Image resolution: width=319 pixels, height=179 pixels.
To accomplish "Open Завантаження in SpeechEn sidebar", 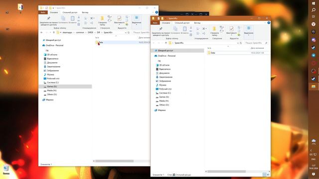I will click(x=53, y=67).
